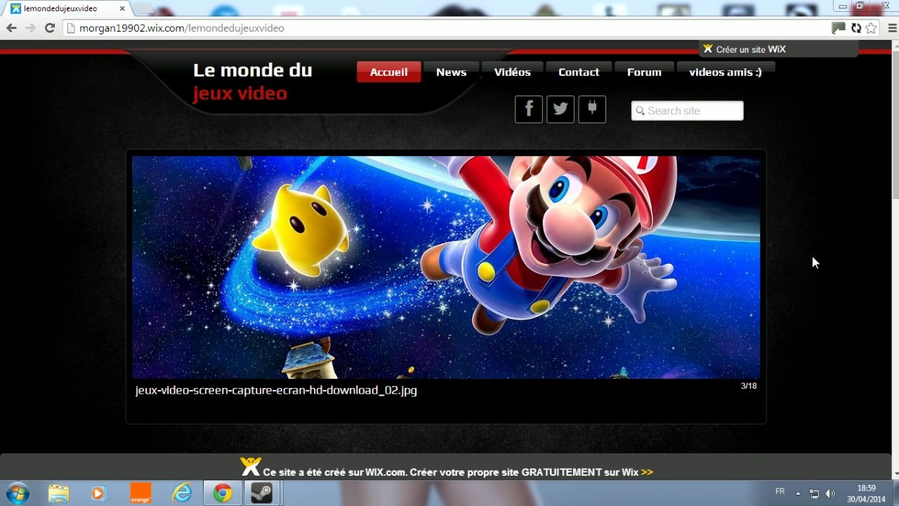
Task: Navigate to the Contact page
Action: 579,72
